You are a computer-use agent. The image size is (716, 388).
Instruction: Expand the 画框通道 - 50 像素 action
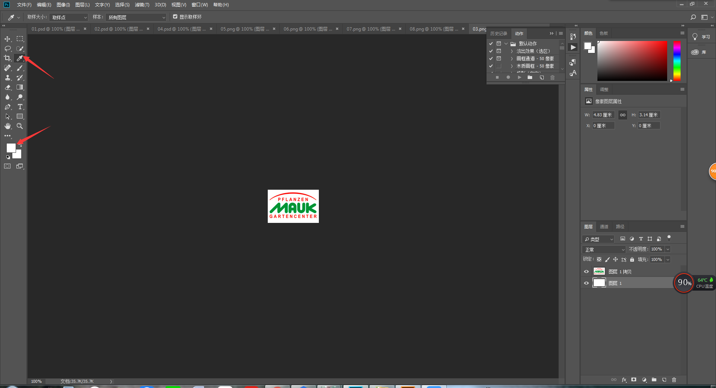click(x=512, y=59)
